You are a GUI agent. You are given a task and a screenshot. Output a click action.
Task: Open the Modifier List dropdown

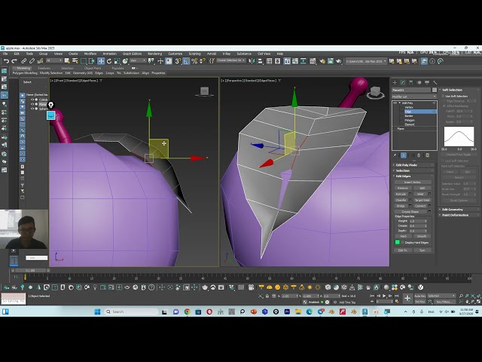click(x=414, y=97)
